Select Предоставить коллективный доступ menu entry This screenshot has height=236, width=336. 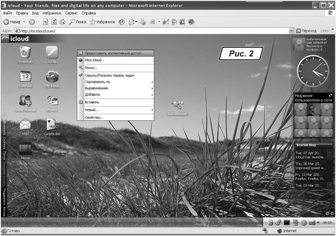coord(114,53)
